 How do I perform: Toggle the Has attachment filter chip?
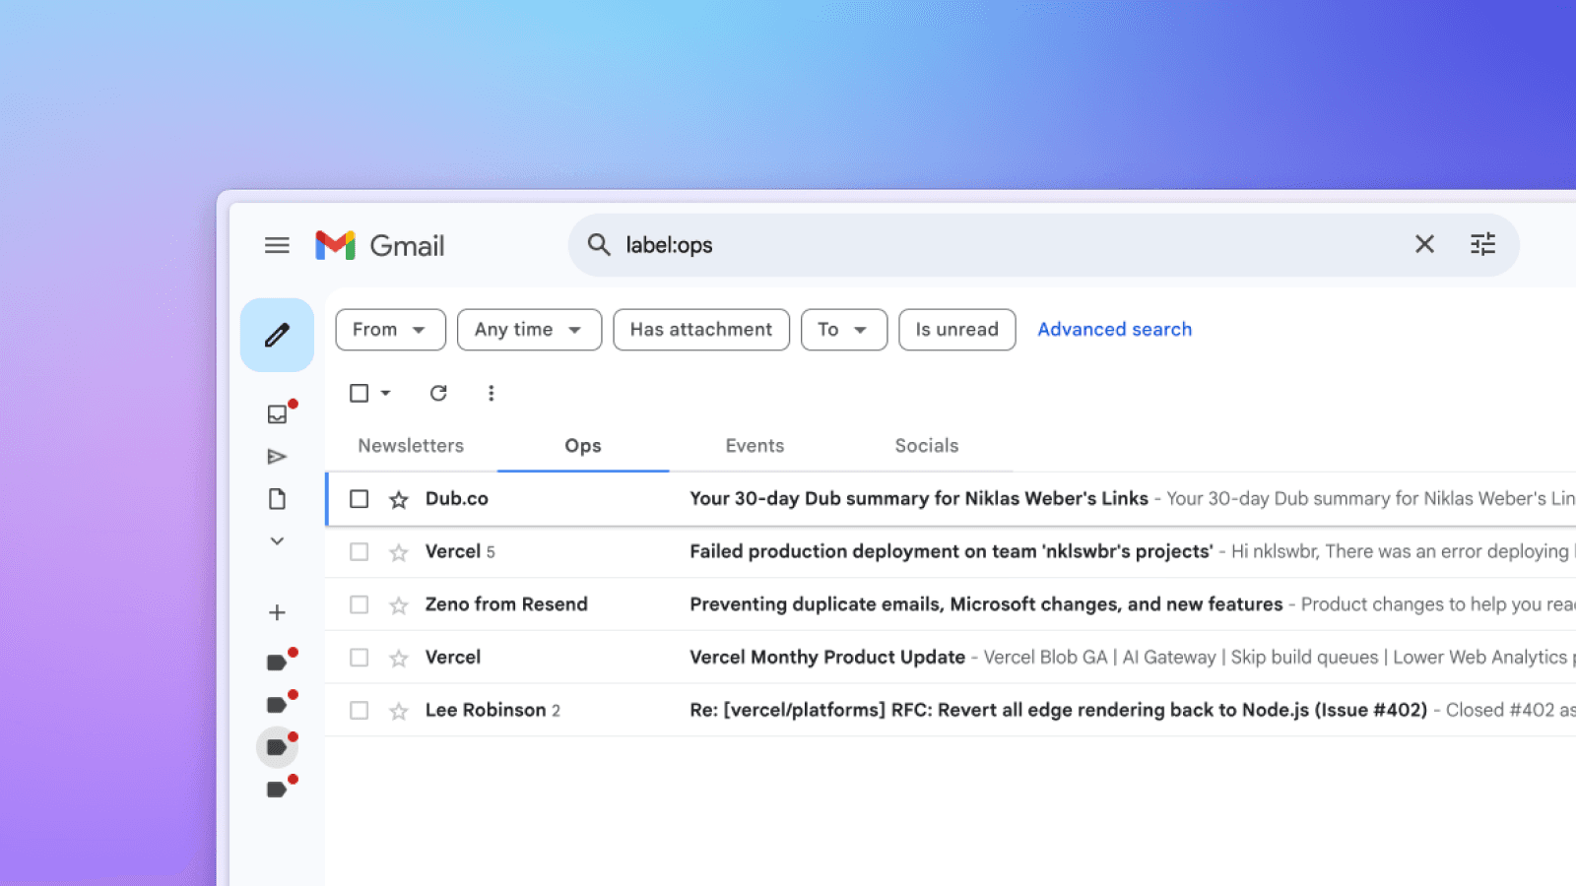tap(701, 330)
